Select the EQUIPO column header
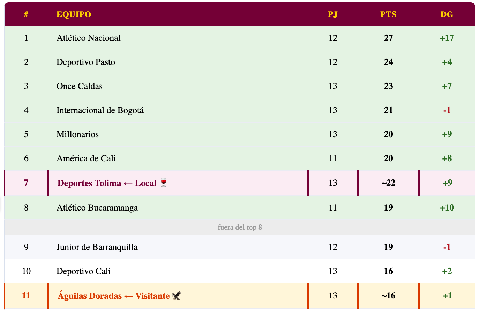The width and height of the screenshot is (480, 310). click(74, 14)
